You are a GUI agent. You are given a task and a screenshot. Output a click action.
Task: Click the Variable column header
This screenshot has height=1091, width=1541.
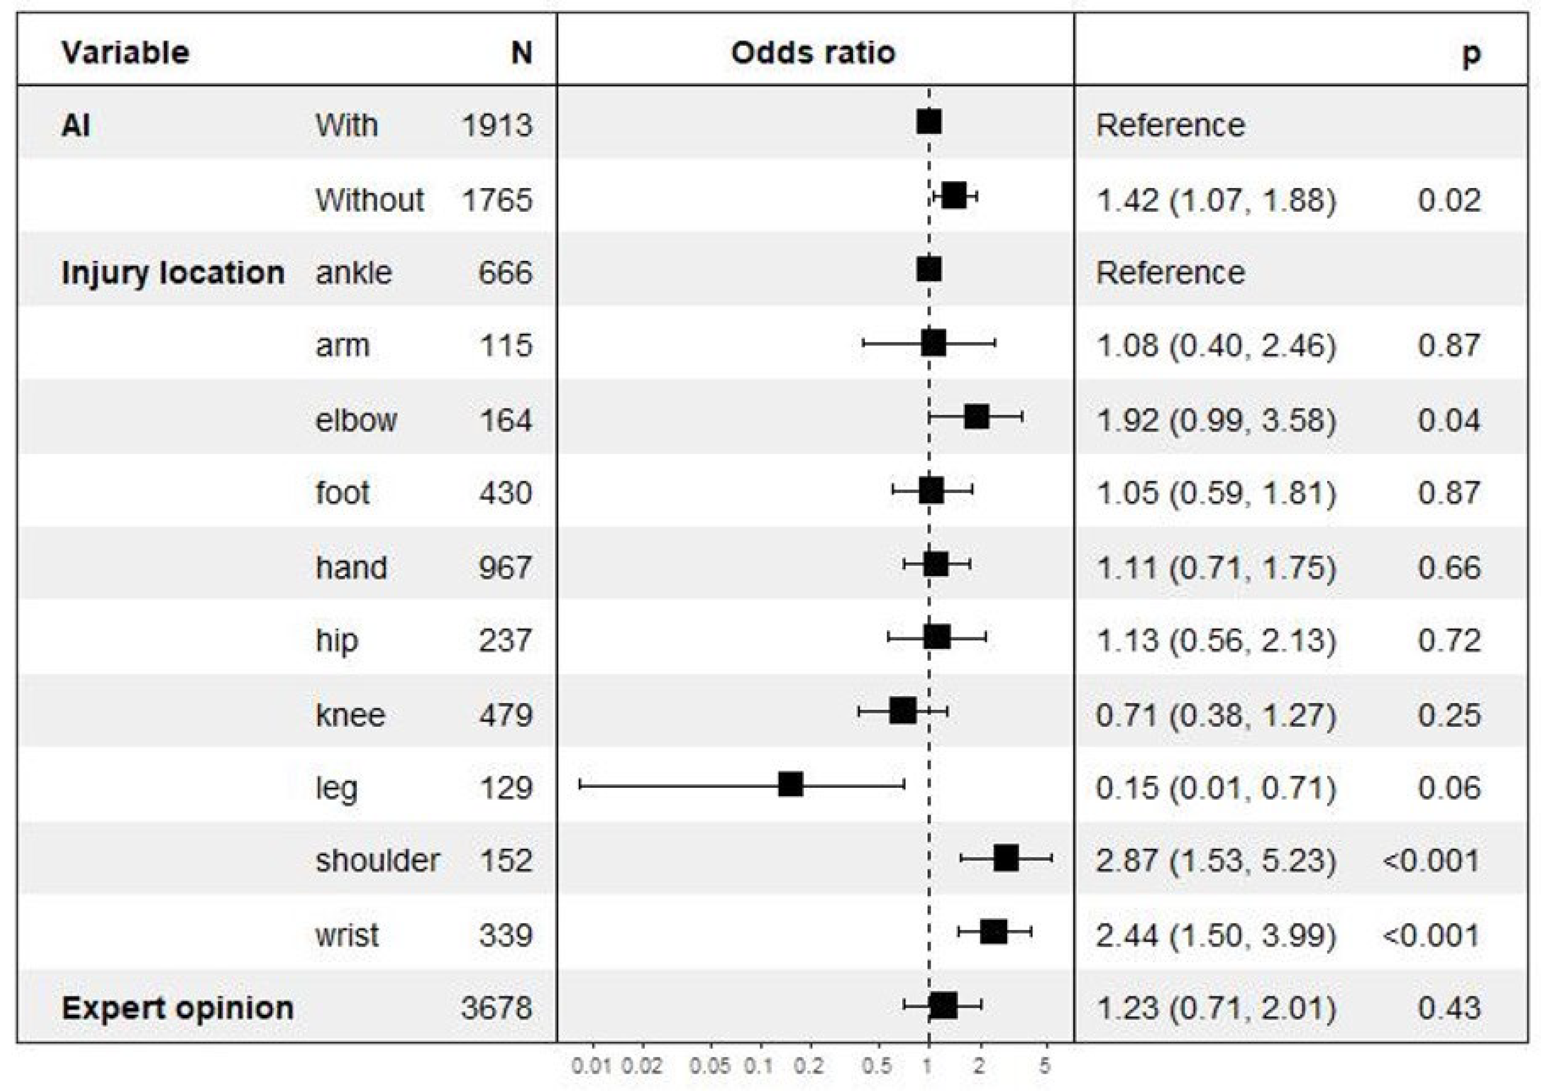[125, 52]
